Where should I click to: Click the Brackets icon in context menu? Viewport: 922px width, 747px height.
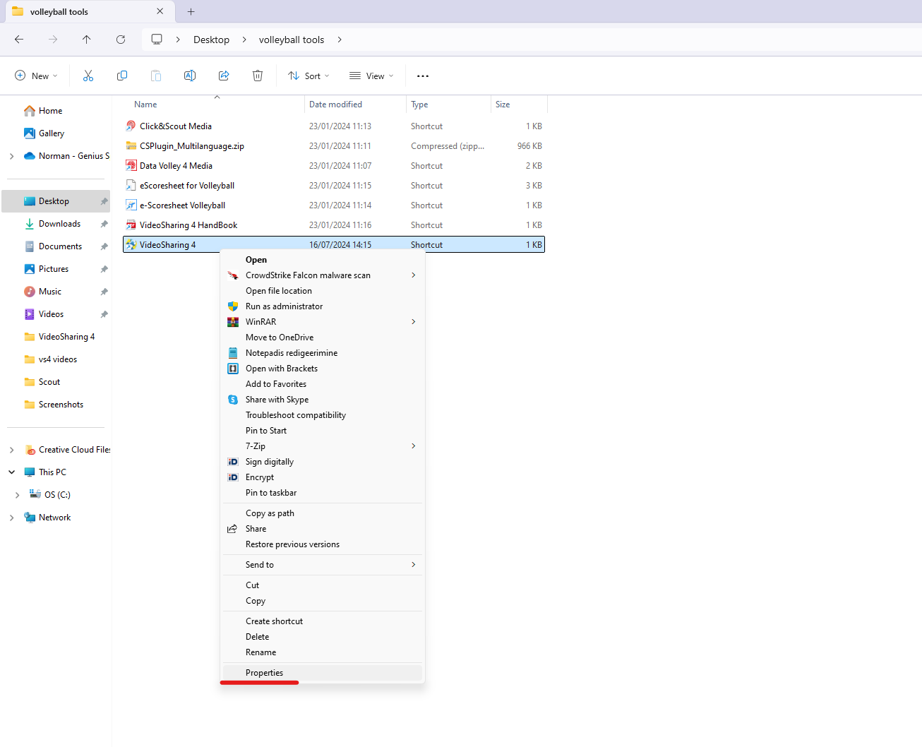(233, 369)
